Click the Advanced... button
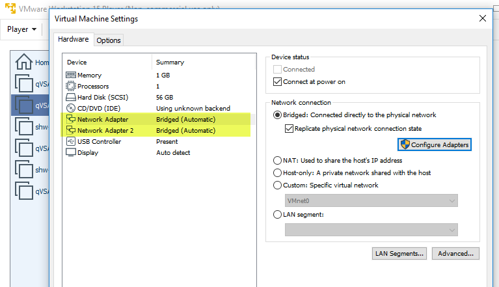The width and height of the screenshot is (499, 287). [x=455, y=254]
